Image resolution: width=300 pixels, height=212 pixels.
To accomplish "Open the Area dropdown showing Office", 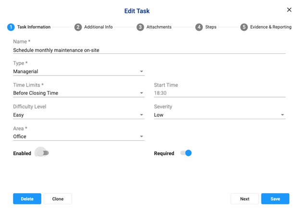I will pos(79,137).
